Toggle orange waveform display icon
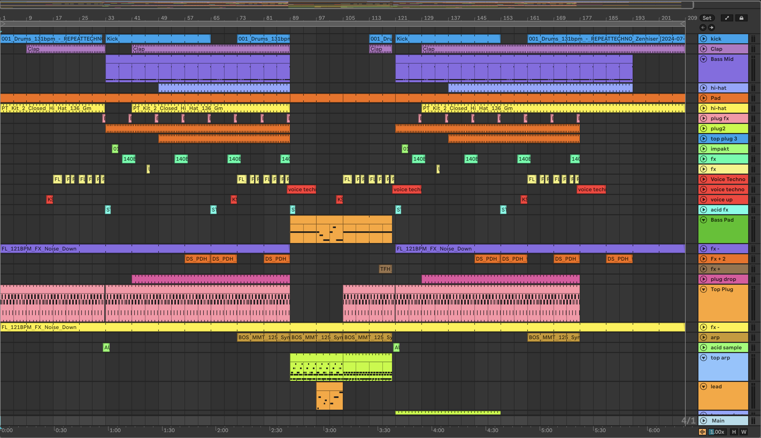Viewport: 761px width, 438px height. point(702,432)
